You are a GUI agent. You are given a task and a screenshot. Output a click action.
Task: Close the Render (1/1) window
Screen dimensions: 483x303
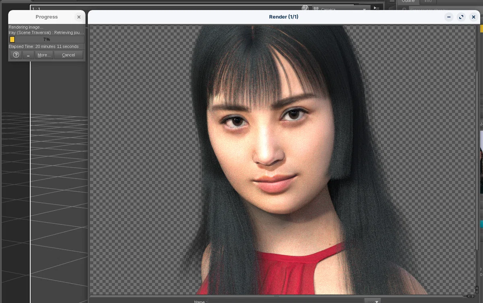tap(474, 17)
